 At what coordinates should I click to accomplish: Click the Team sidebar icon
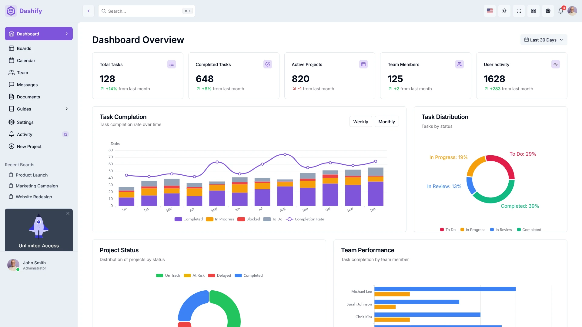(12, 72)
